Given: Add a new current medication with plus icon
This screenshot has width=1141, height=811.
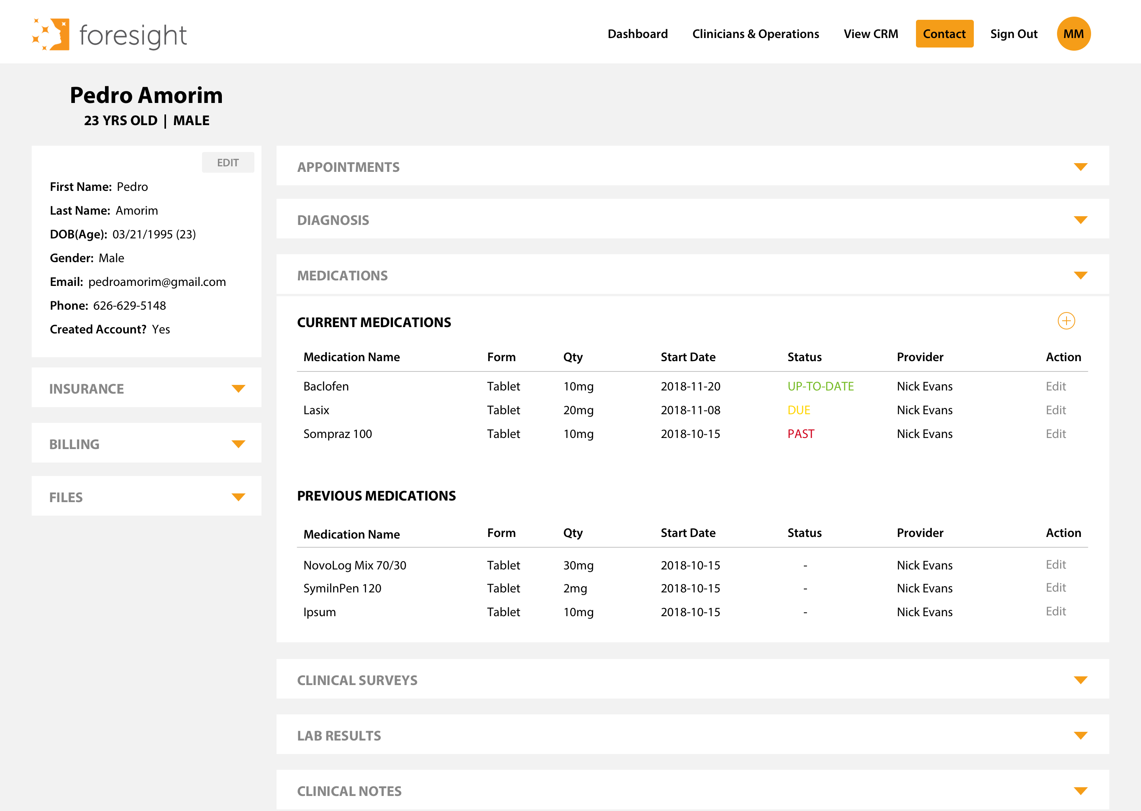Looking at the screenshot, I should tap(1066, 321).
